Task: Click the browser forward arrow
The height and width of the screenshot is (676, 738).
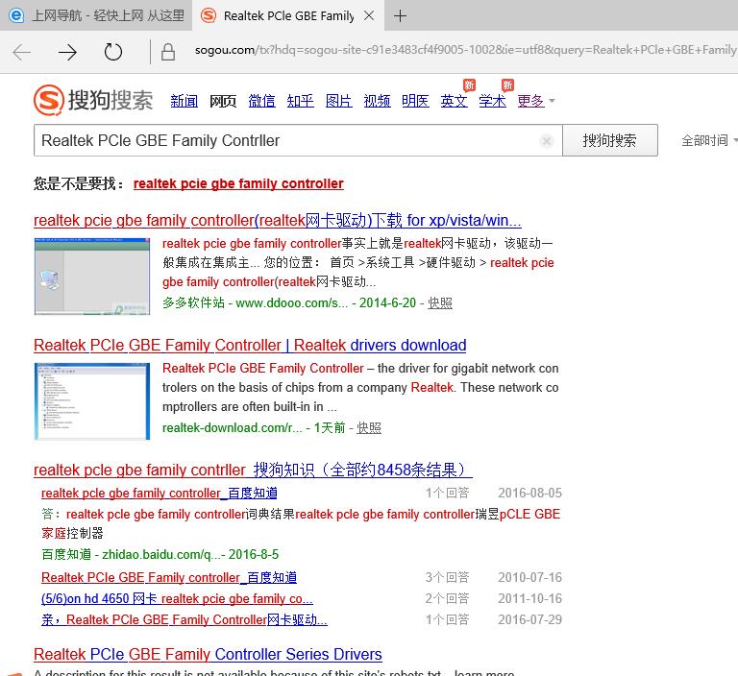Action: [x=67, y=52]
